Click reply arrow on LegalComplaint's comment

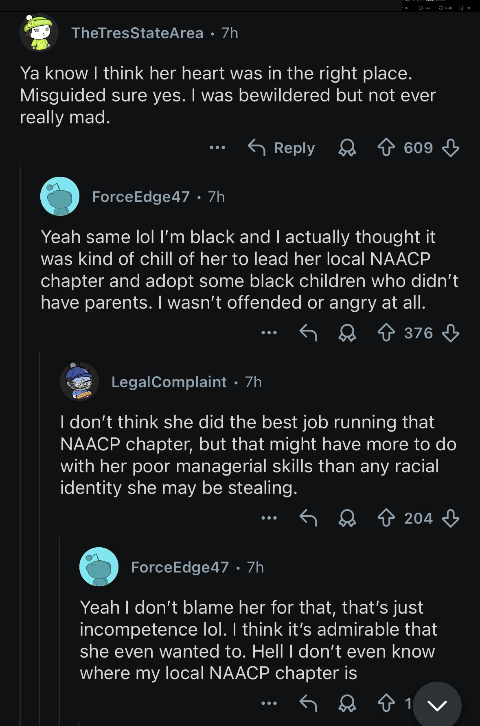point(308,518)
